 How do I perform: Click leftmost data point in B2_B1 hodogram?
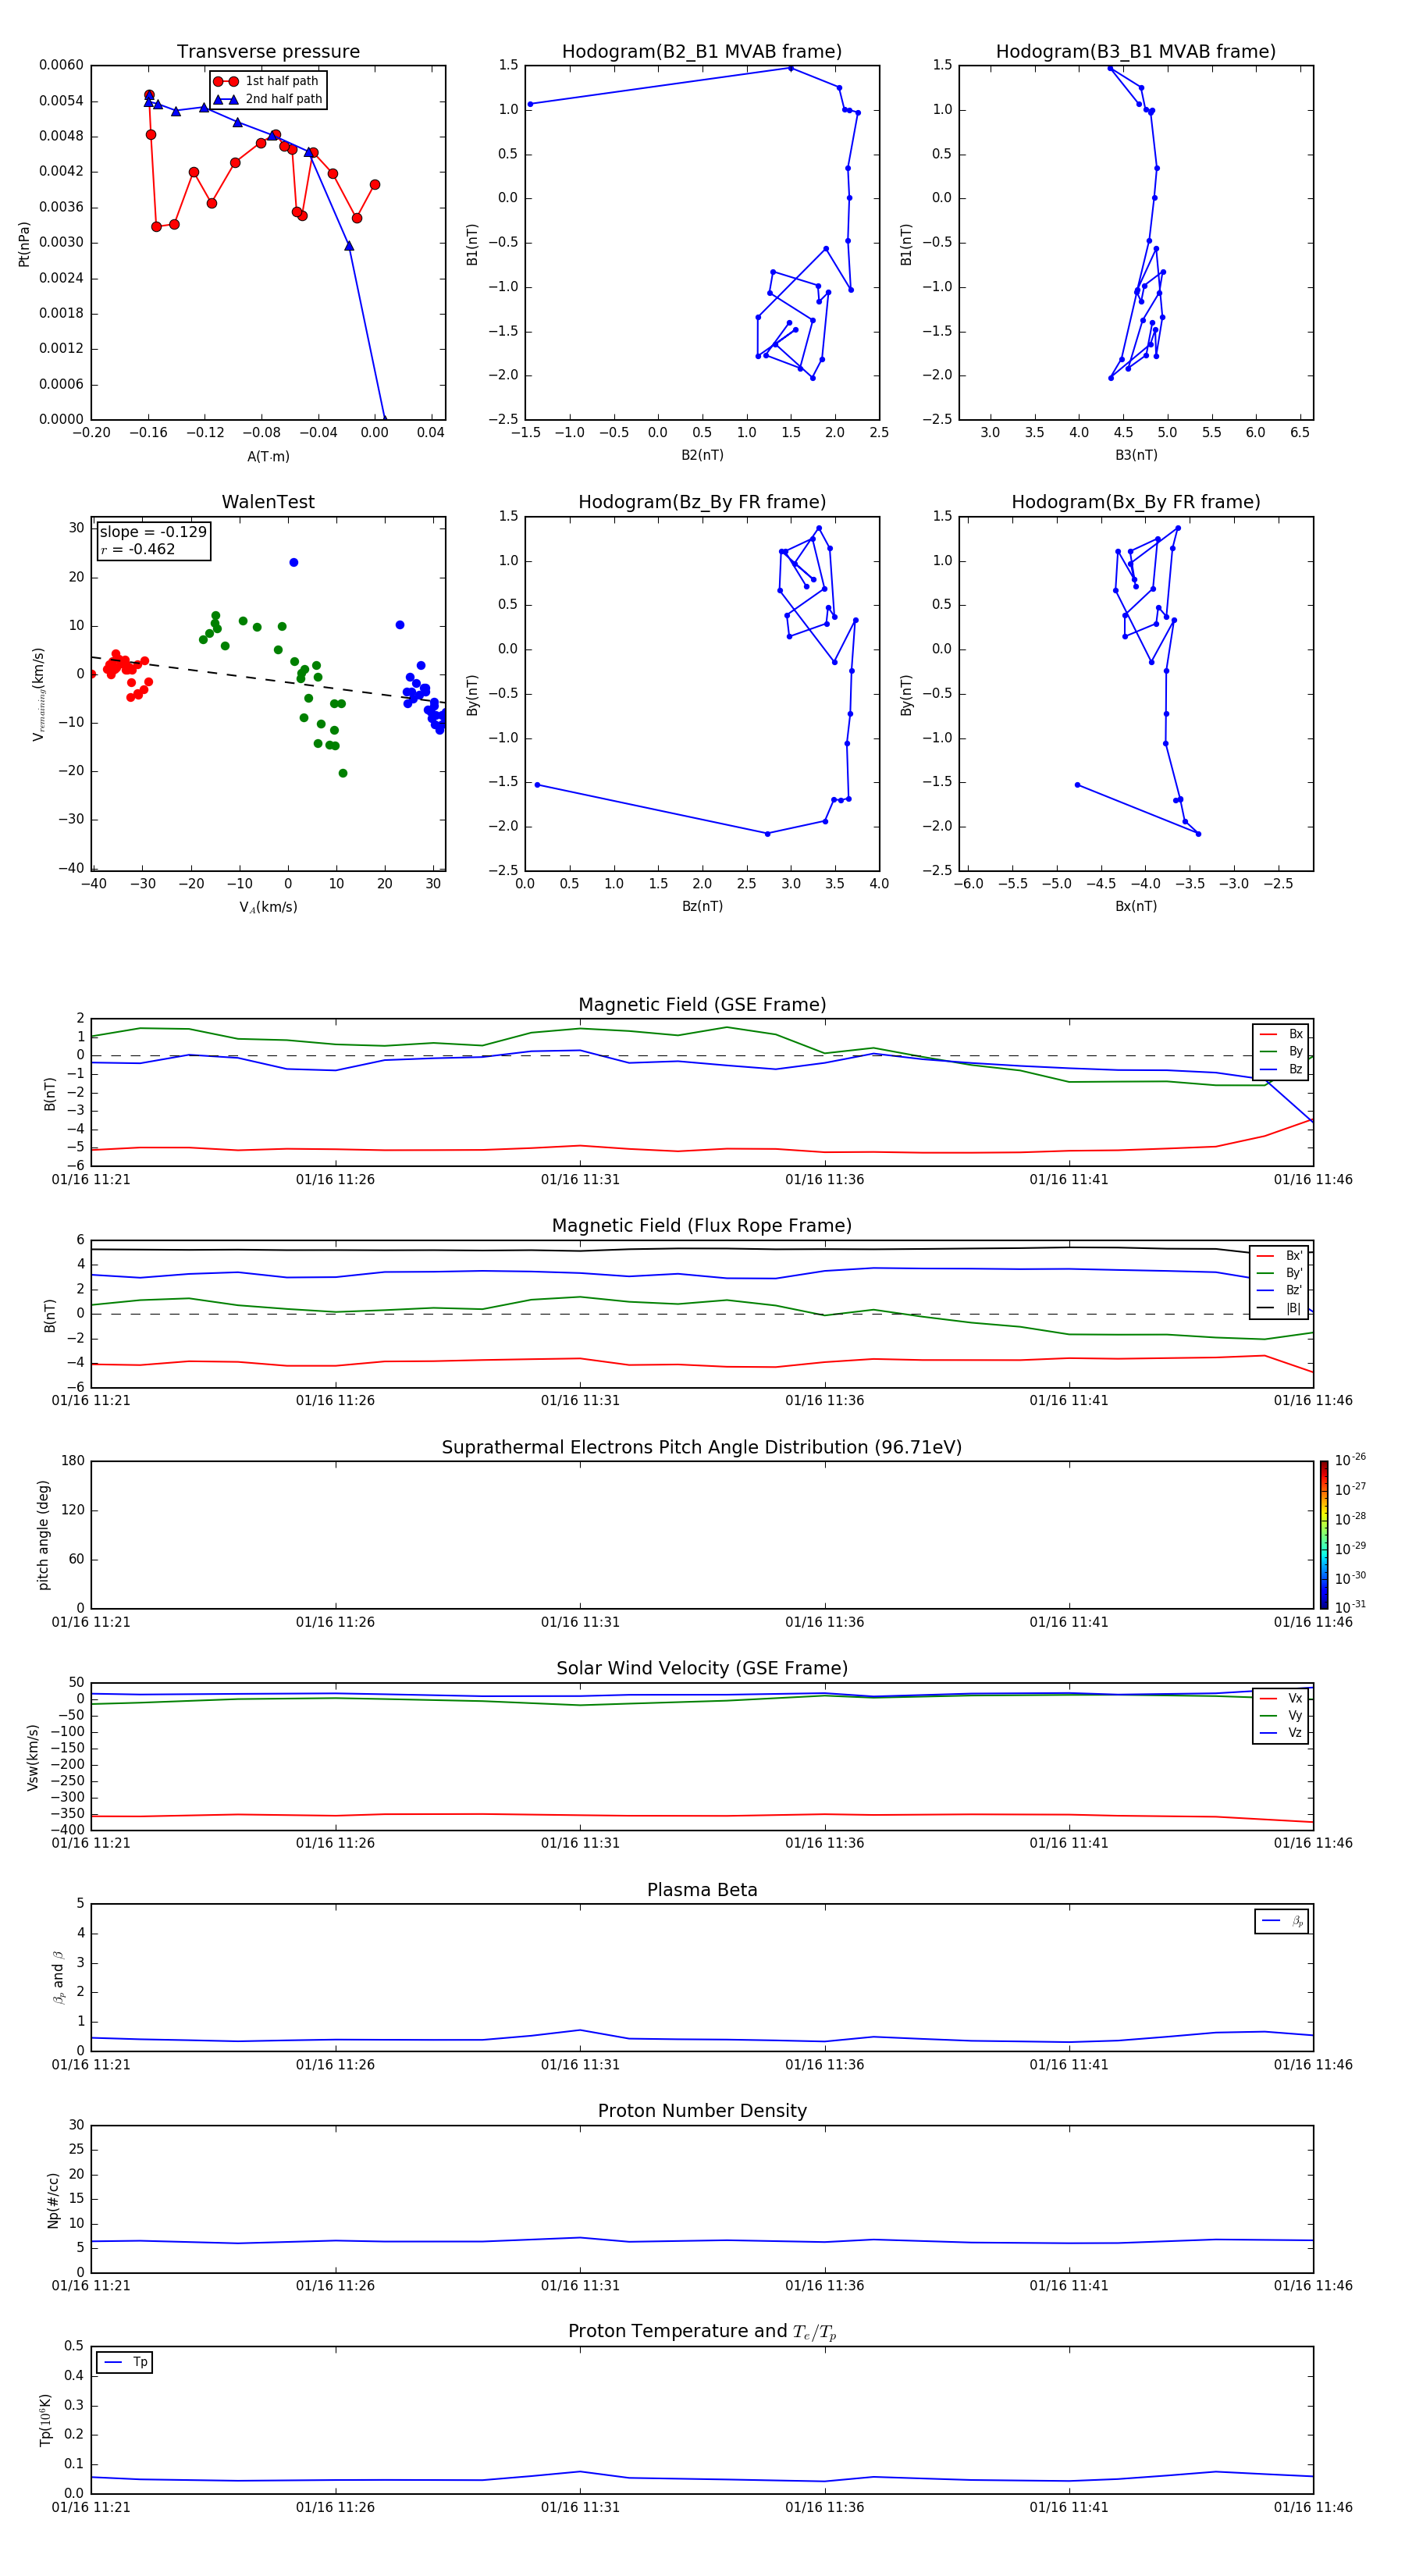pyautogui.click(x=530, y=104)
